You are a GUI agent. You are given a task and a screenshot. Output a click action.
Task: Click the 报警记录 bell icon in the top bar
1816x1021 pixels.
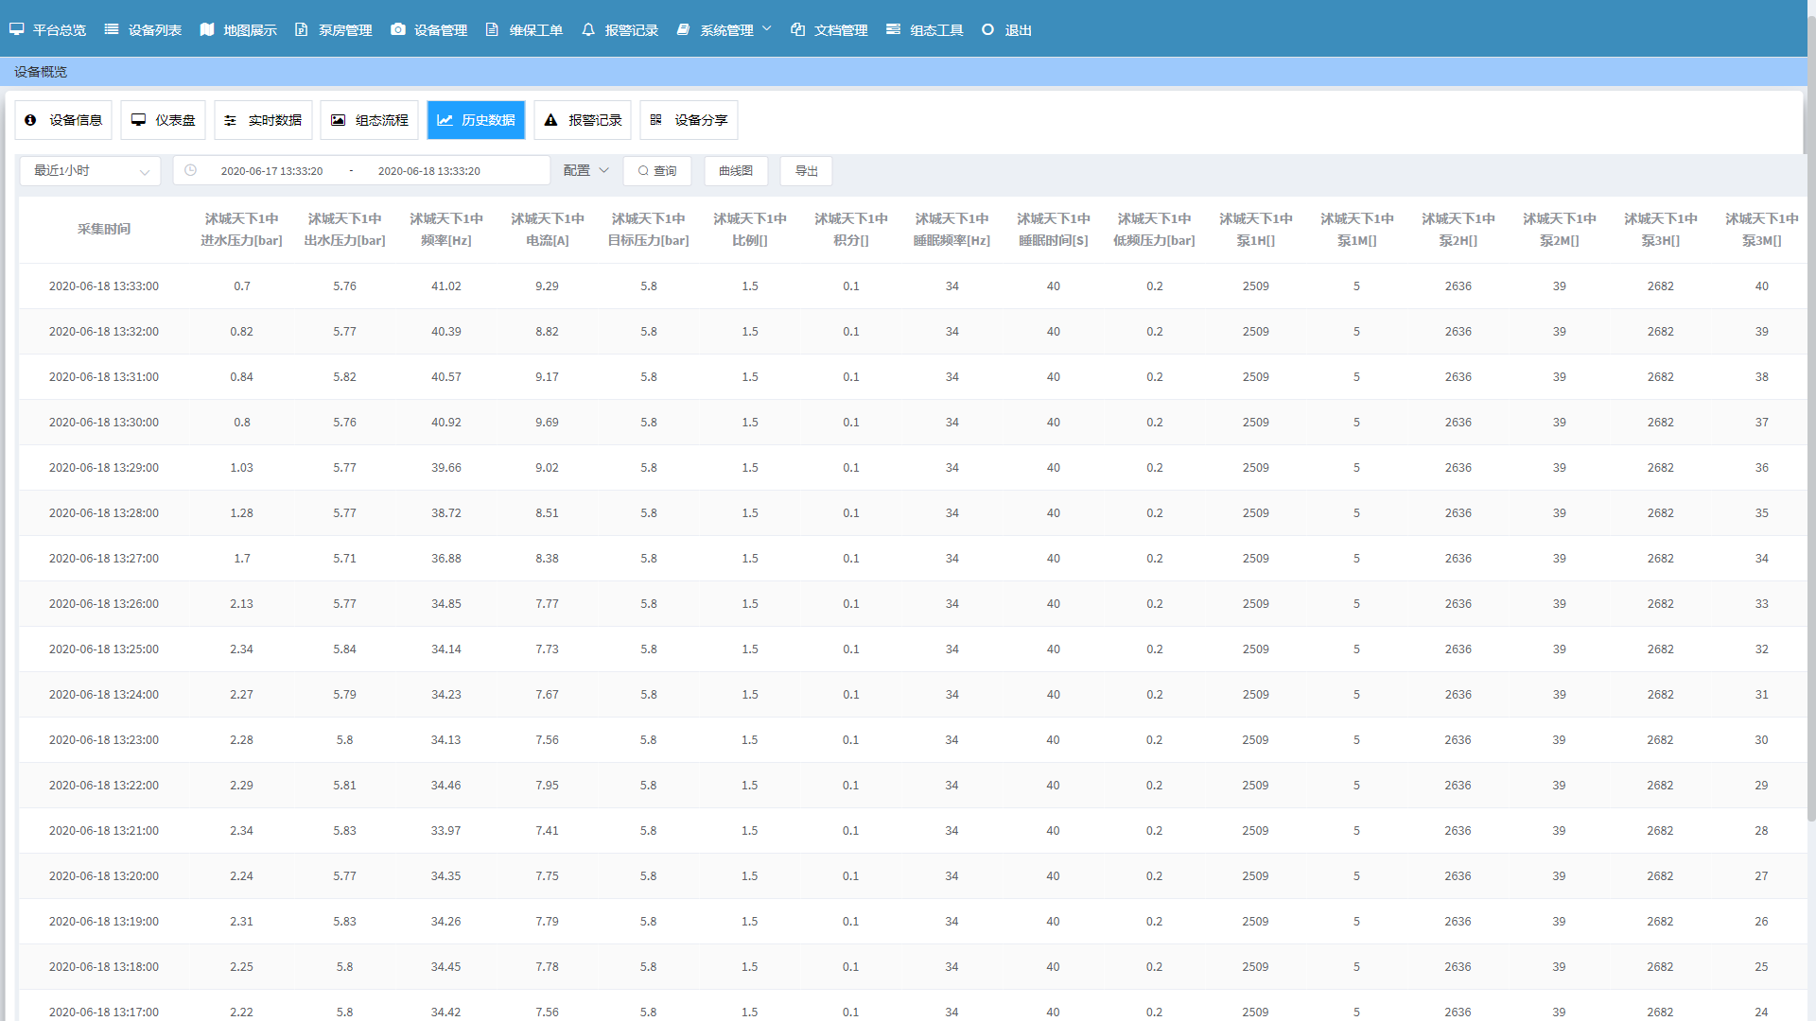(x=588, y=29)
